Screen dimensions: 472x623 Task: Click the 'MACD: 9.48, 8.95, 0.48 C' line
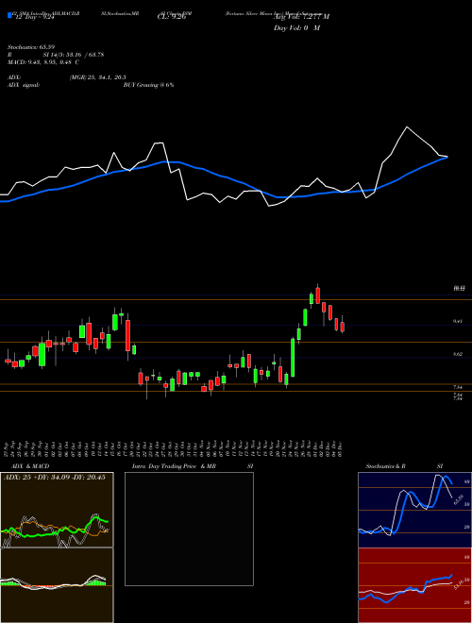coord(43,62)
